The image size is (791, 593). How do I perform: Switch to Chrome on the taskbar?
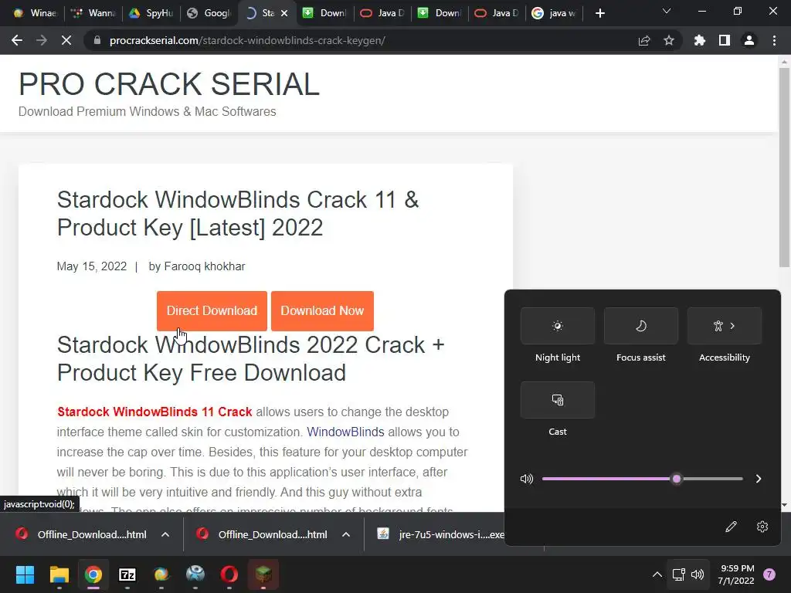[93, 574]
